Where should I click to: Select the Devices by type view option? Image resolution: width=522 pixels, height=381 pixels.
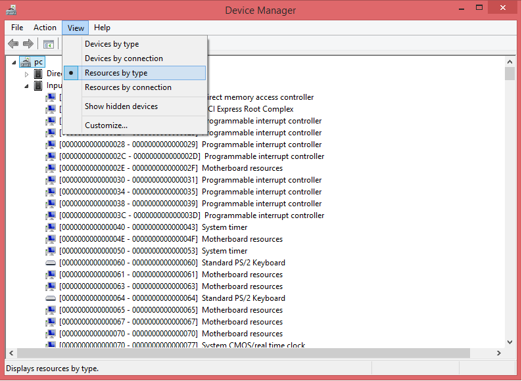(x=112, y=44)
